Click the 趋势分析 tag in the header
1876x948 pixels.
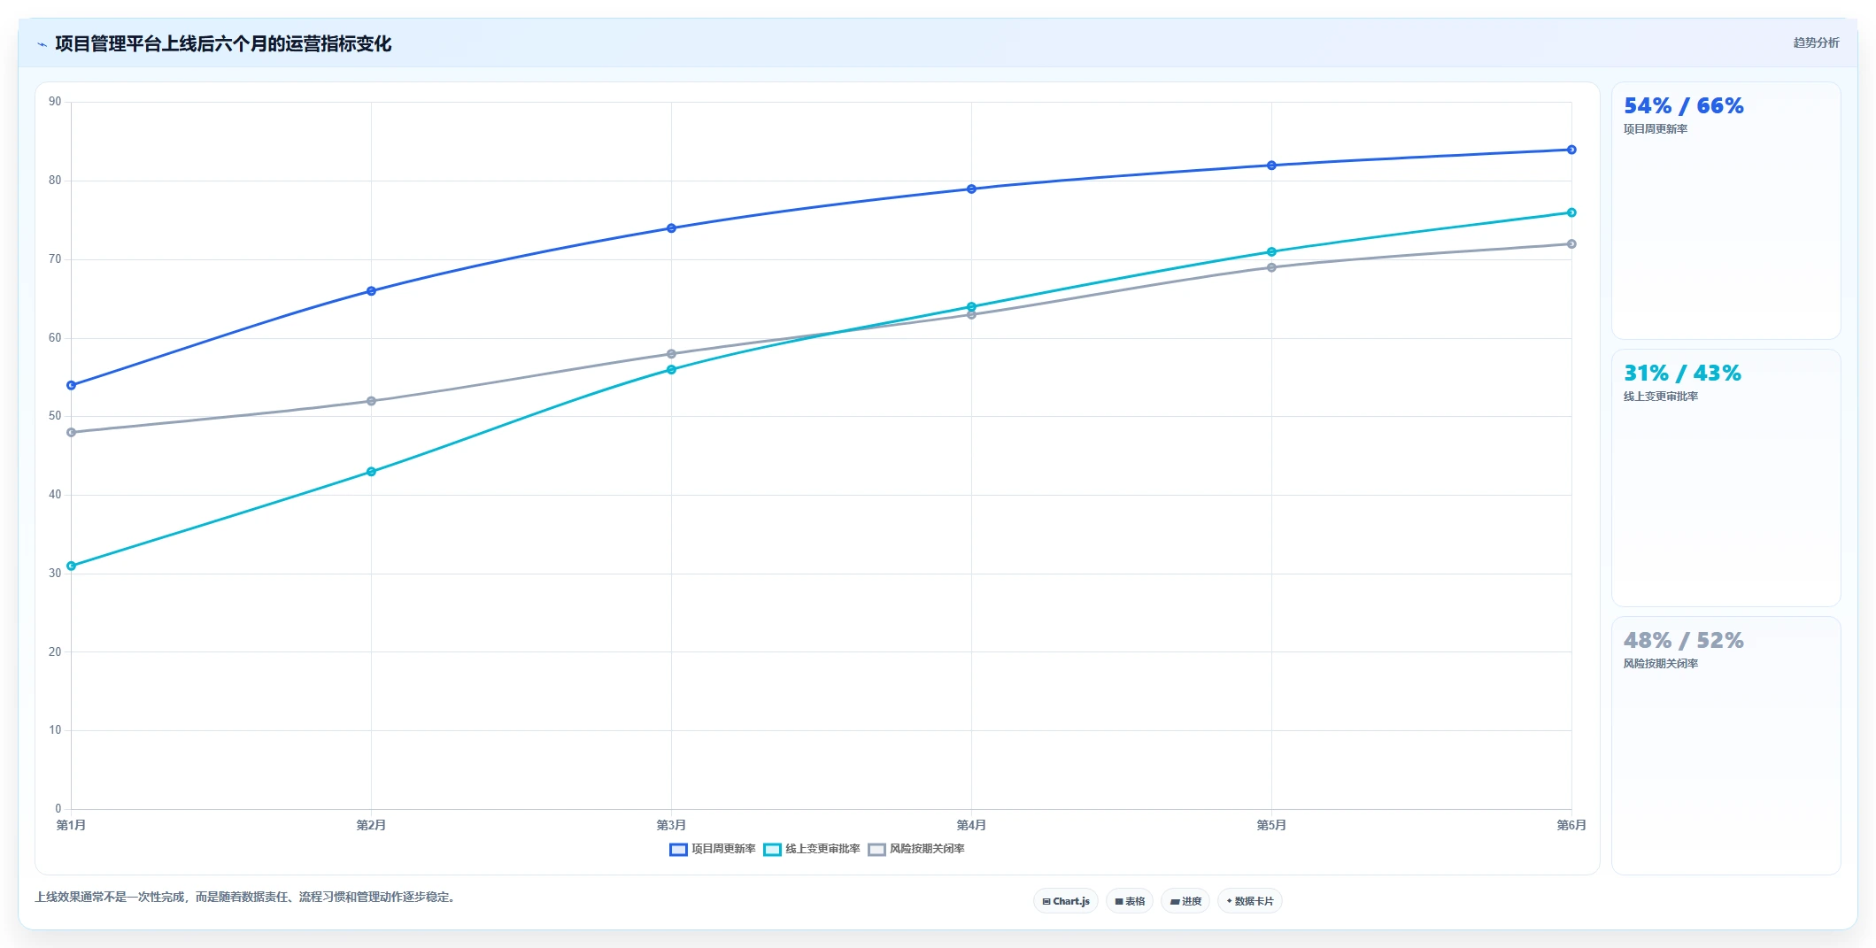pyautogui.click(x=1816, y=42)
